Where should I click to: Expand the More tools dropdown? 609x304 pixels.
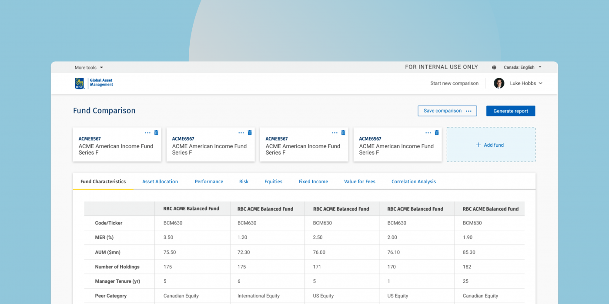89,68
